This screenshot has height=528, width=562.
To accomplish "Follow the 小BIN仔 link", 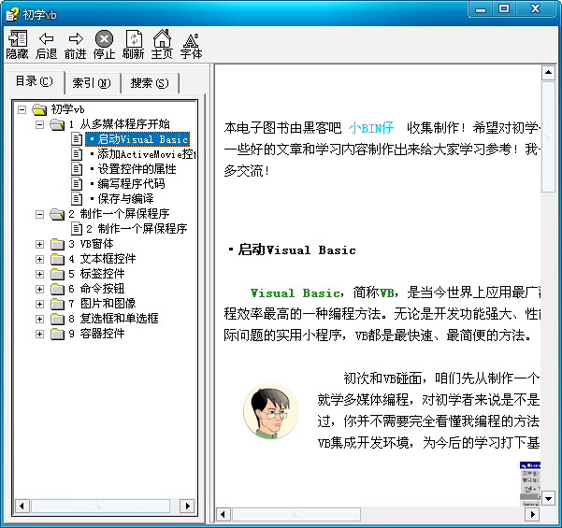I will click(x=371, y=127).
